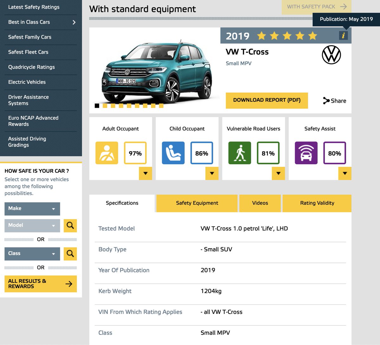This screenshot has width=380, height=345.
Task: Switch to Safety Equipment tab
Action: (x=197, y=203)
